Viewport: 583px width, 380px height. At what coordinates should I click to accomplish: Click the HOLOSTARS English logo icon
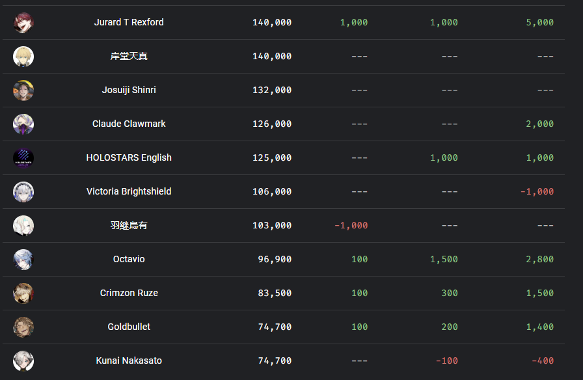click(23, 158)
